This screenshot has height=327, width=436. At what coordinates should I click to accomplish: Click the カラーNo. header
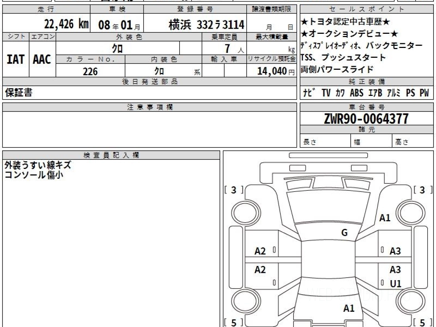(x=90, y=59)
